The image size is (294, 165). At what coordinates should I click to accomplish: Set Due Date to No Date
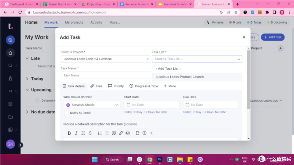point(220,112)
